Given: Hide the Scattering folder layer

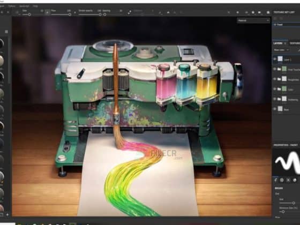Looking at the screenshot, I should (275, 99).
